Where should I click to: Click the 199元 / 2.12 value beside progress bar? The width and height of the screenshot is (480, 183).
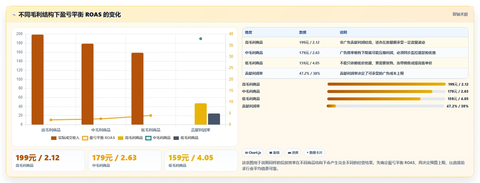[458, 84]
